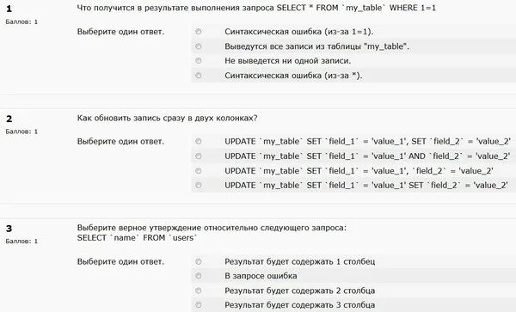The height and width of the screenshot is (312, 516).
Task: Click question 2 text 'Как обновить запись'
Action: pos(167,118)
